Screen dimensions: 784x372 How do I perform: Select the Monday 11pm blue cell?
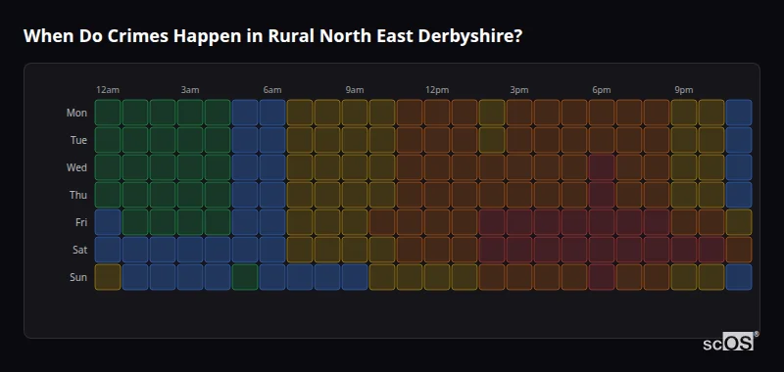pos(739,113)
